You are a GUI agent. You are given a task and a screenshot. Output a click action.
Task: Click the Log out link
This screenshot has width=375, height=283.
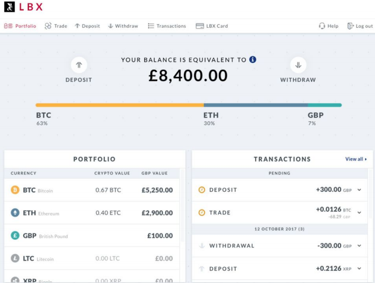coord(360,26)
